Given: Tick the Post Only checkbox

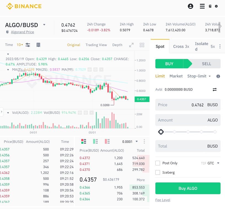Looking at the screenshot, I should click(158, 163).
